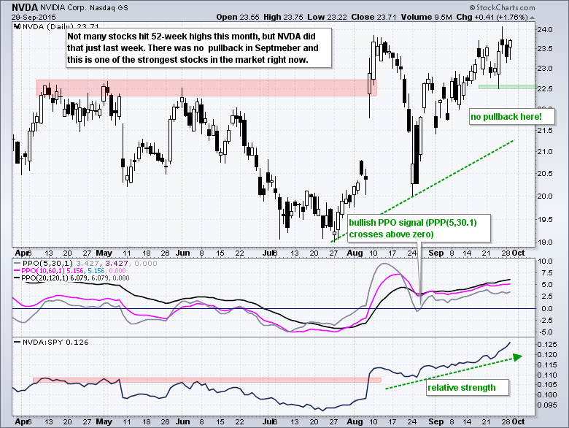Click the Aug label on price chart axis
The width and height of the screenshot is (569, 428).
tap(355, 253)
